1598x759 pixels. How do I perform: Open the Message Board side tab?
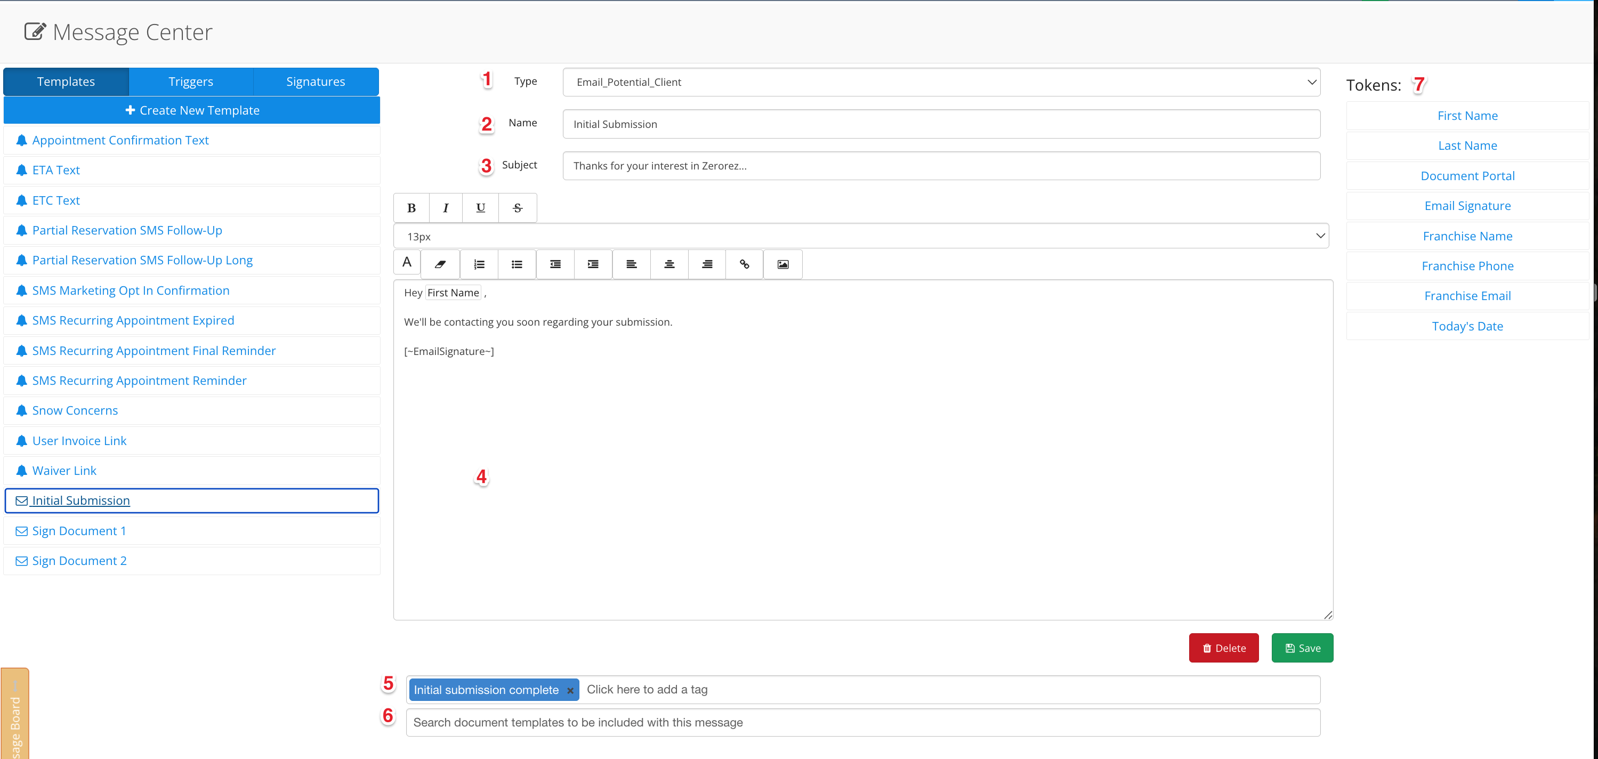(x=15, y=713)
